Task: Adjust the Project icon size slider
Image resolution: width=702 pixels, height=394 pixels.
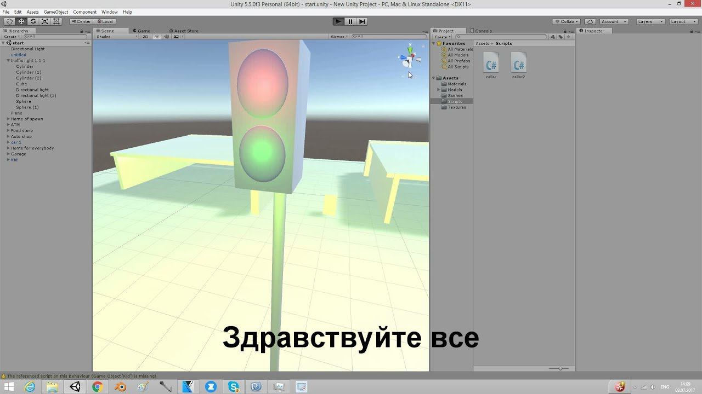Action: click(559, 368)
